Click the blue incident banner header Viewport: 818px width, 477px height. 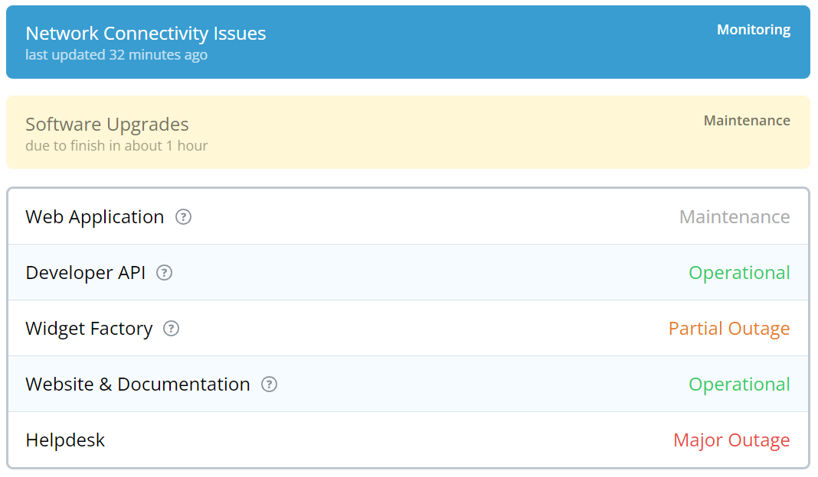[409, 42]
